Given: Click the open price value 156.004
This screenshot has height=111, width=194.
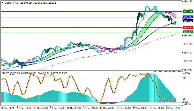Looking at the screenshot, I should [x=24, y=3].
